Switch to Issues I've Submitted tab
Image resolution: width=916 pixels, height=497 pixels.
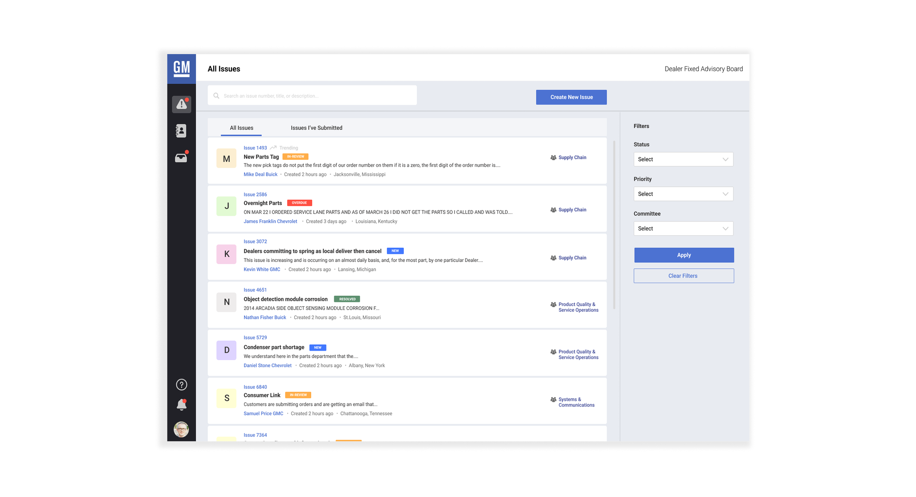pyautogui.click(x=316, y=128)
